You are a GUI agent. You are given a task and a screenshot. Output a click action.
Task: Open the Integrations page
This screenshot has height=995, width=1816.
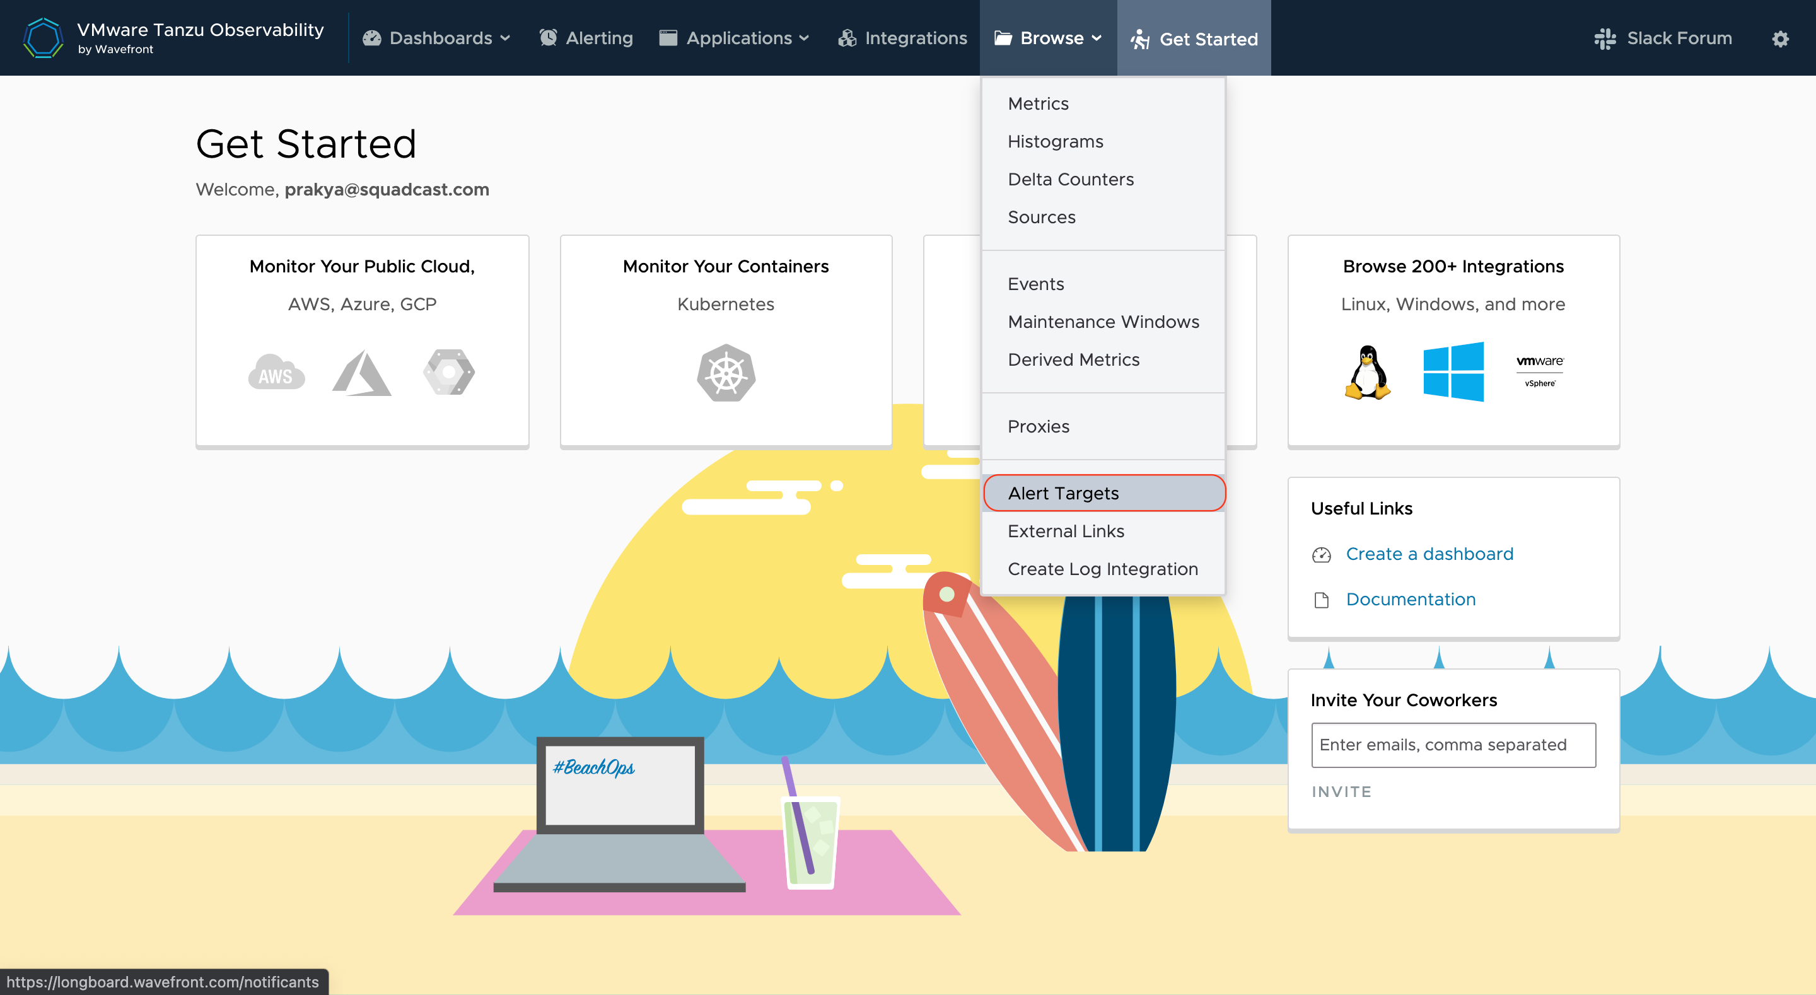(902, 38)
